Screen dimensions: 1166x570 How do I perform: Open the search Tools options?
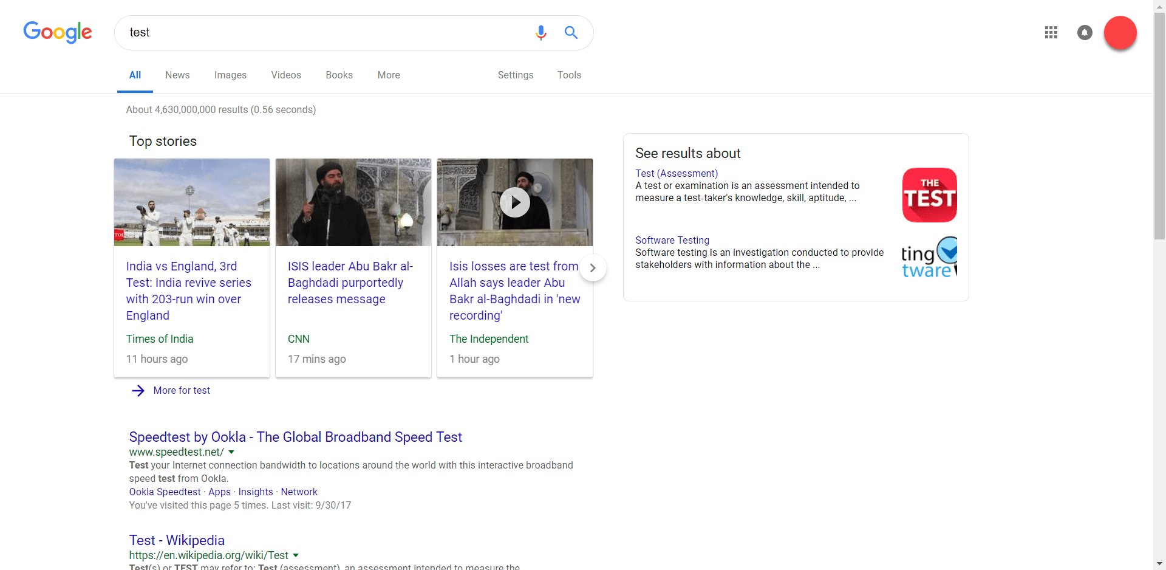pos(569,75)
